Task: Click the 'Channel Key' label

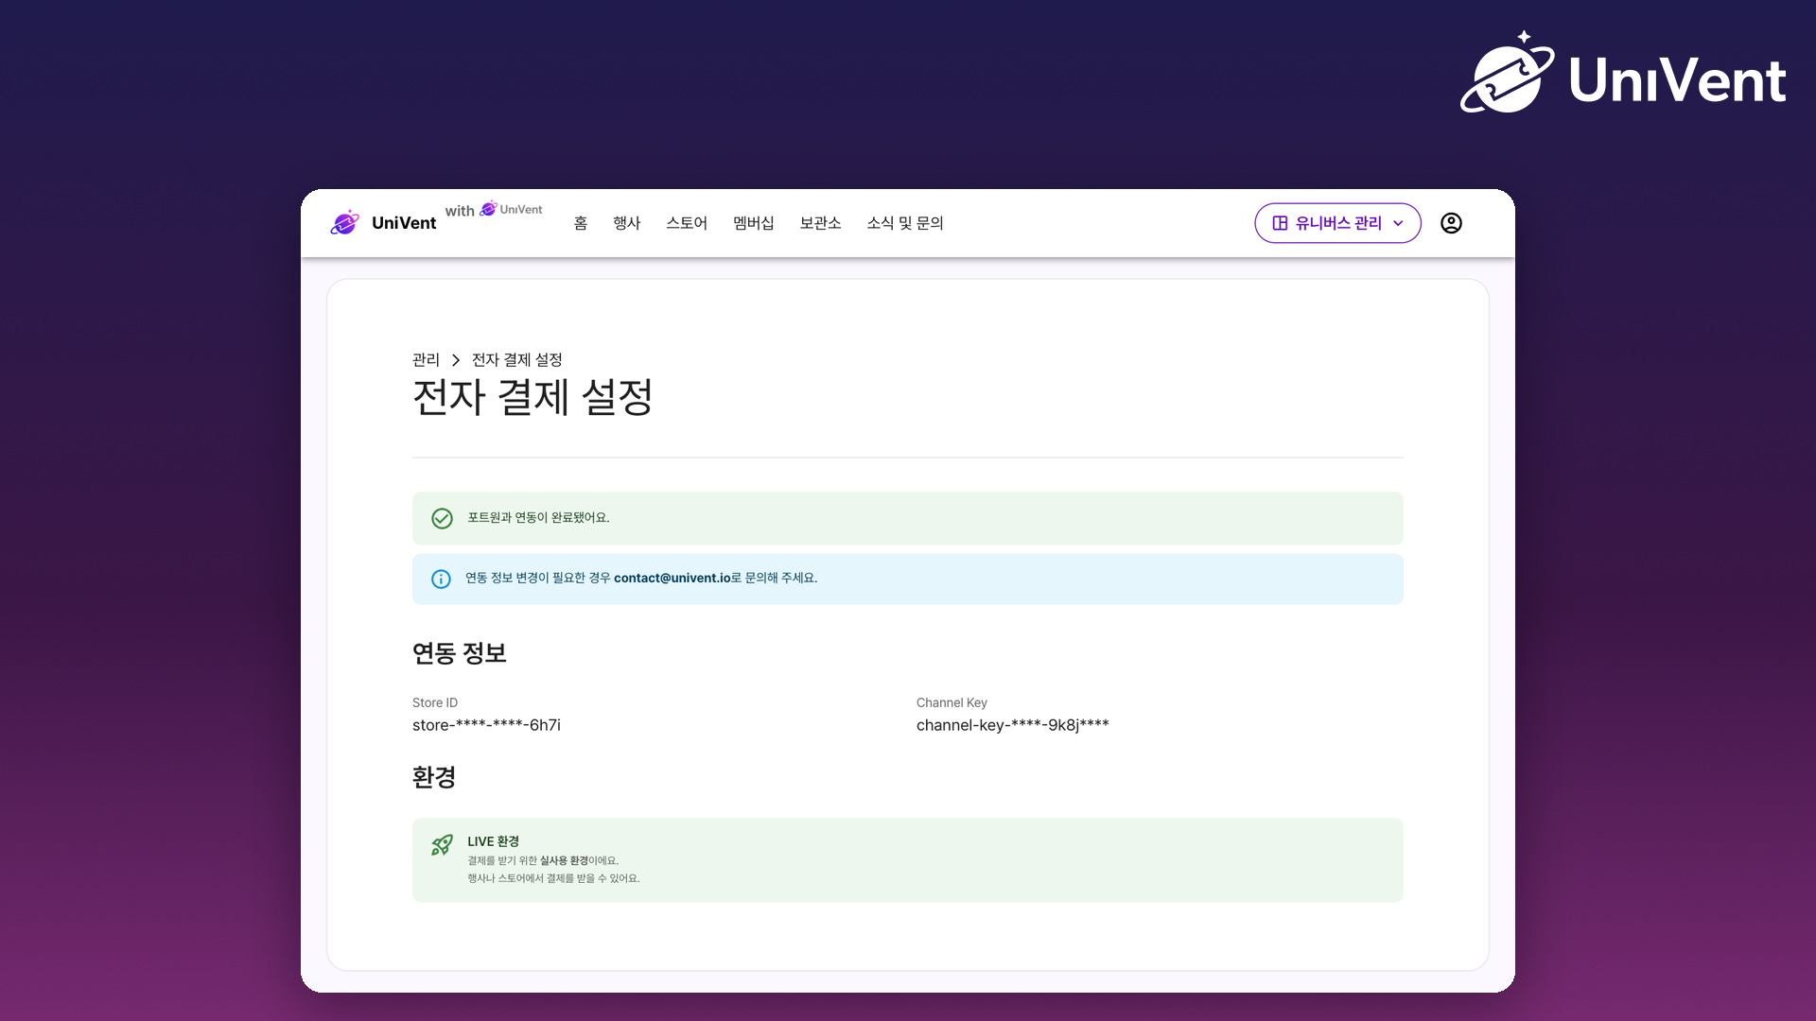Action: tap(952, 702)
